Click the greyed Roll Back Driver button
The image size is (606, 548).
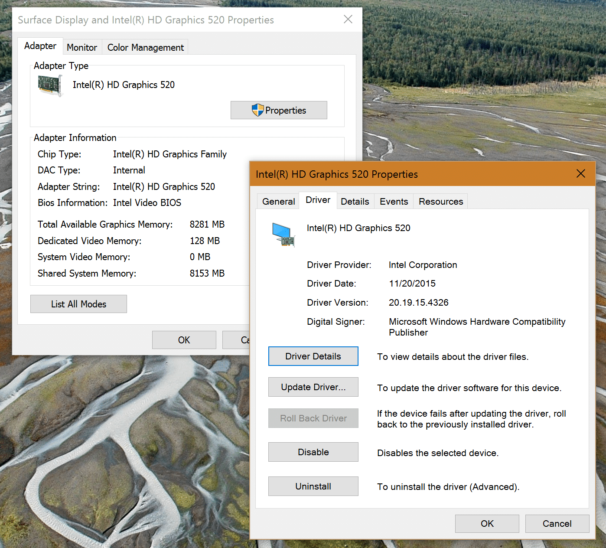313,418
